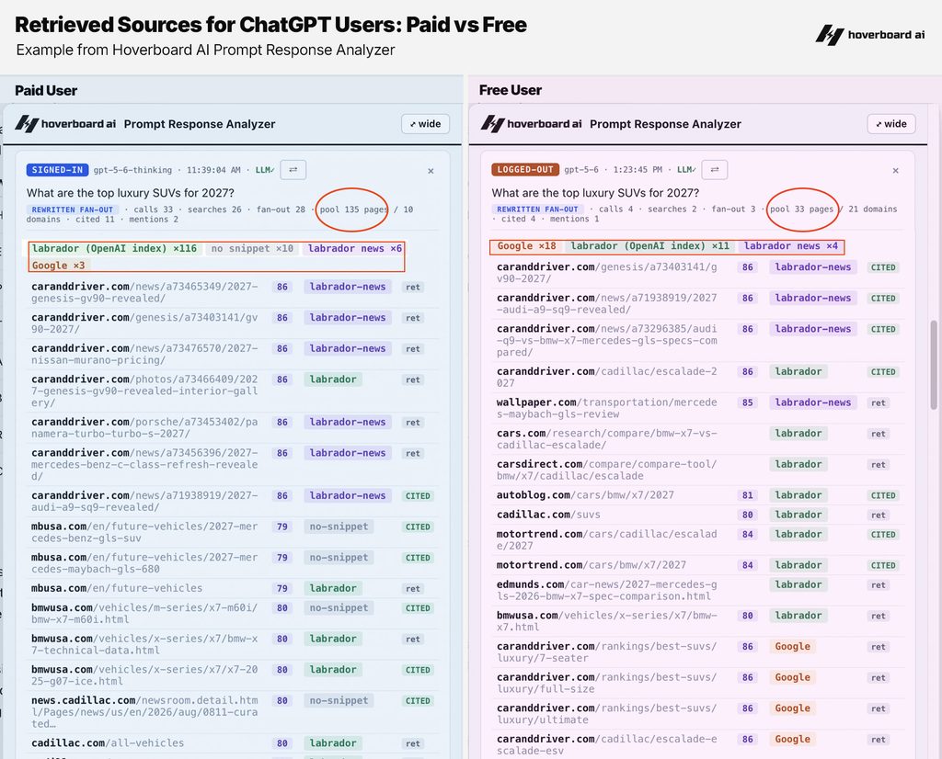Click REWRITTEN FAN-OUT tag in Free panel
This screenshot has height=759, width=942.
click(x=537, y=209)
